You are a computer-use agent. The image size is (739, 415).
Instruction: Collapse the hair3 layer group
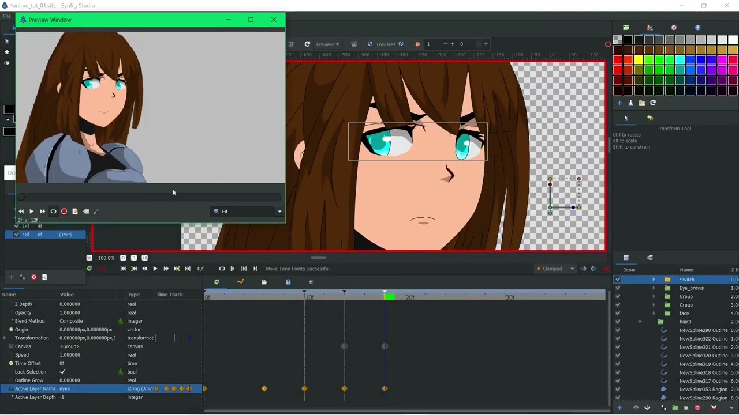tap(640, 322)
